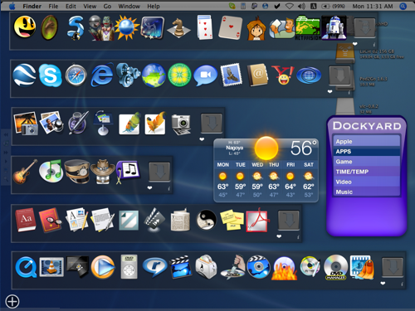
Task: Click the down-arrow box in games row
Action: coord(364,27)
